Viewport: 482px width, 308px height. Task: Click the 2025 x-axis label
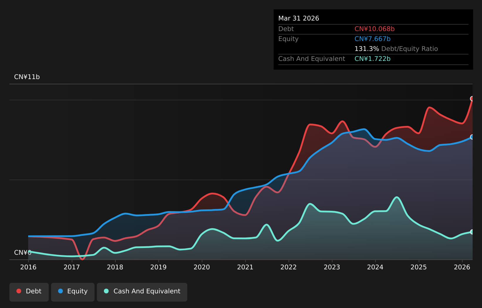tap(419, 267)
